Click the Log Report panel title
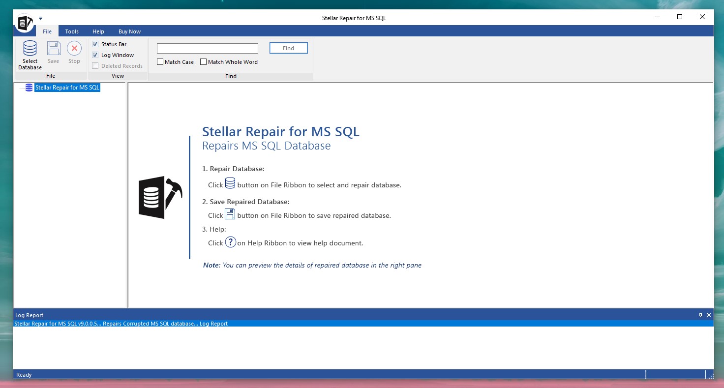 (x=30, y=315)
